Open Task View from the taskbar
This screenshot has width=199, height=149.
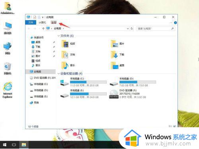pyautogui.click(x=14, y=145)
